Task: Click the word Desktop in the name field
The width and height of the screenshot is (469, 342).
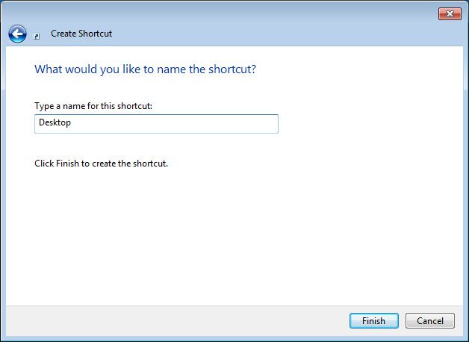Action: (55, 123)
